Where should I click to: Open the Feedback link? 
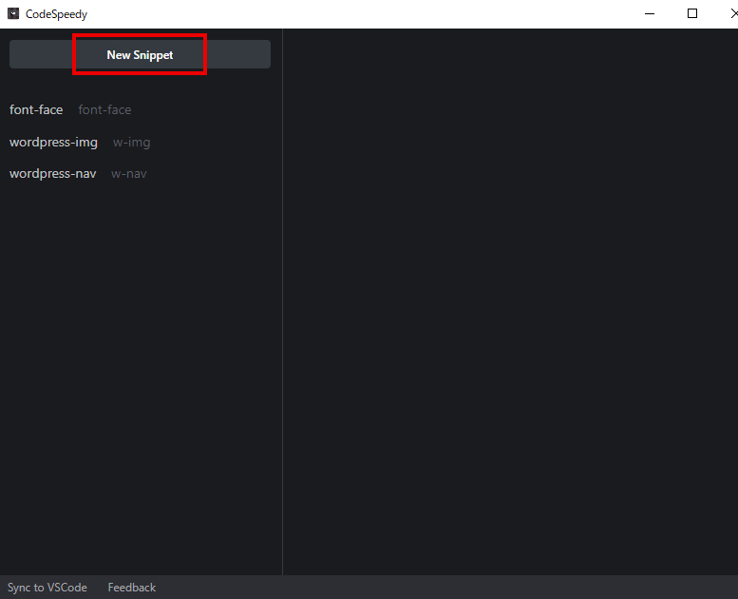point(131,588)
